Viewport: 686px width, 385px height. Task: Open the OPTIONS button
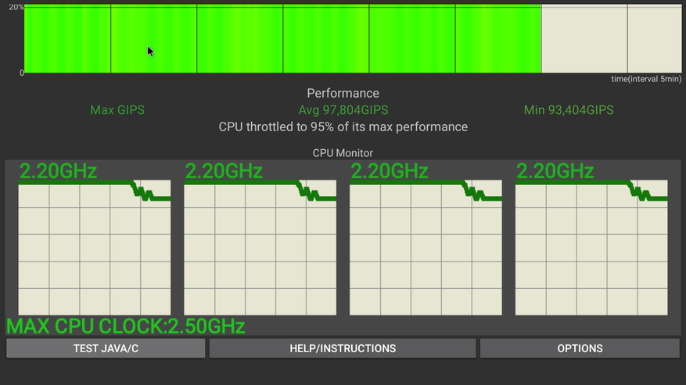[x=580, y=348]
